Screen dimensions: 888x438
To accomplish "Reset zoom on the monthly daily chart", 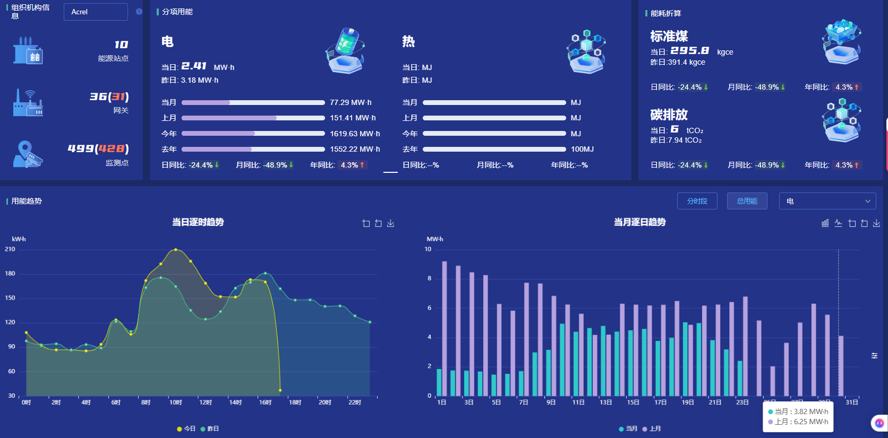I will click(864, 223).
